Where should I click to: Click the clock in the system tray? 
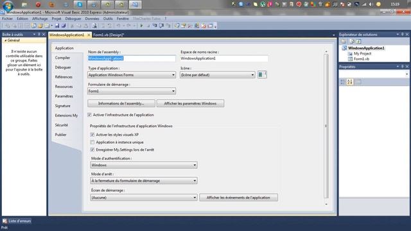pos(395,4)
